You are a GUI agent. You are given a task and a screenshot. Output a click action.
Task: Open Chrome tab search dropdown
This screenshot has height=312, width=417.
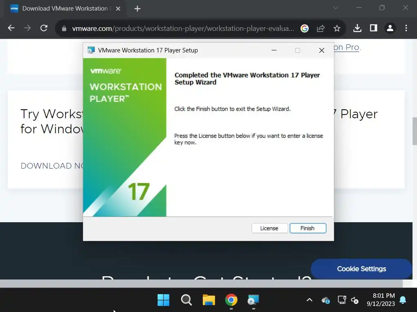[336, 8]
